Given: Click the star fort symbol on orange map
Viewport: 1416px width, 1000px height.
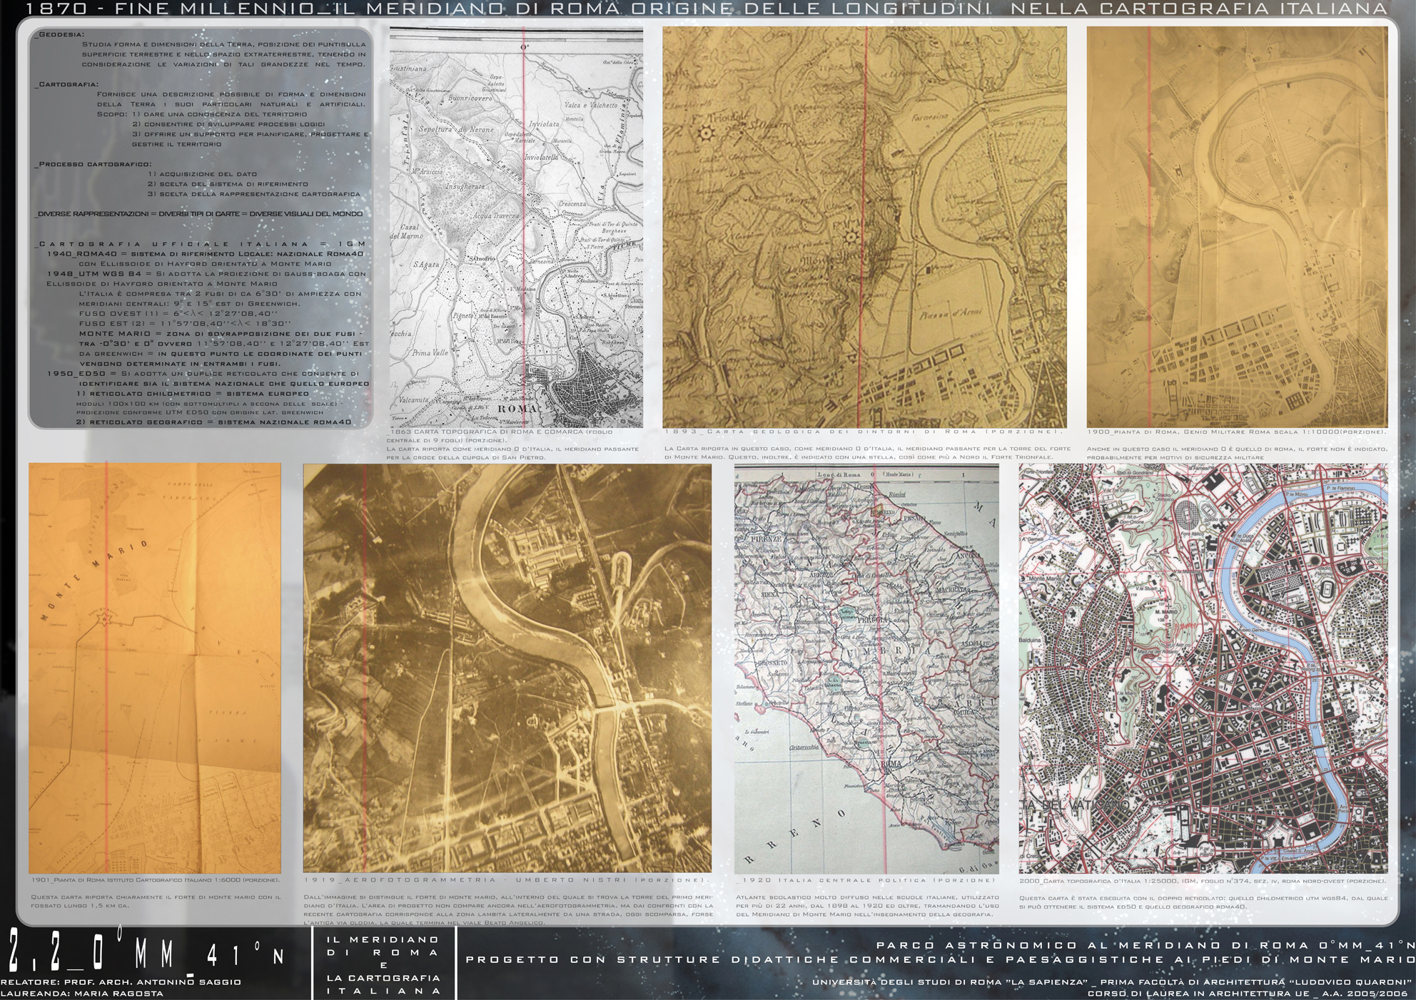Looking at the screenshot, I should pos(106,618).
